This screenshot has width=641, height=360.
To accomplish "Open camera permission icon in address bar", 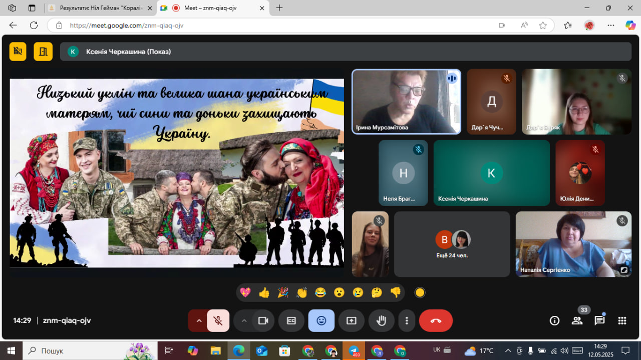I will pyautogui.click(x=501, y=25).
